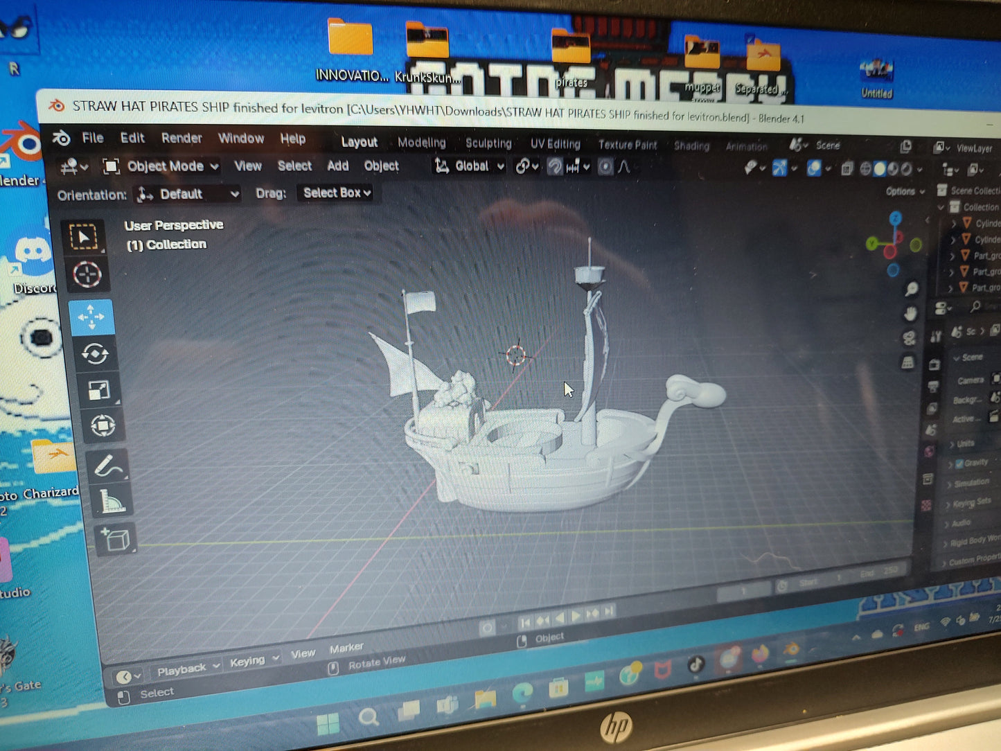Open the Output properties tab icon
This screenshot has height=751, width=1001.
(x=933, y=386)
